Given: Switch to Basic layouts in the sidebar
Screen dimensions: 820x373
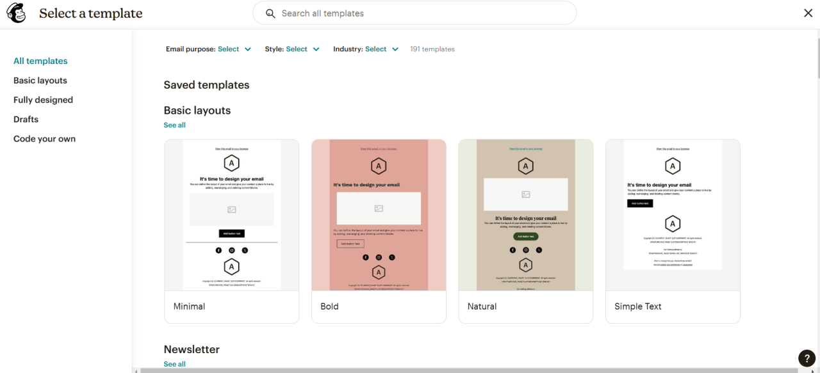Looking at the screenshot, I should tap(40, 80).
